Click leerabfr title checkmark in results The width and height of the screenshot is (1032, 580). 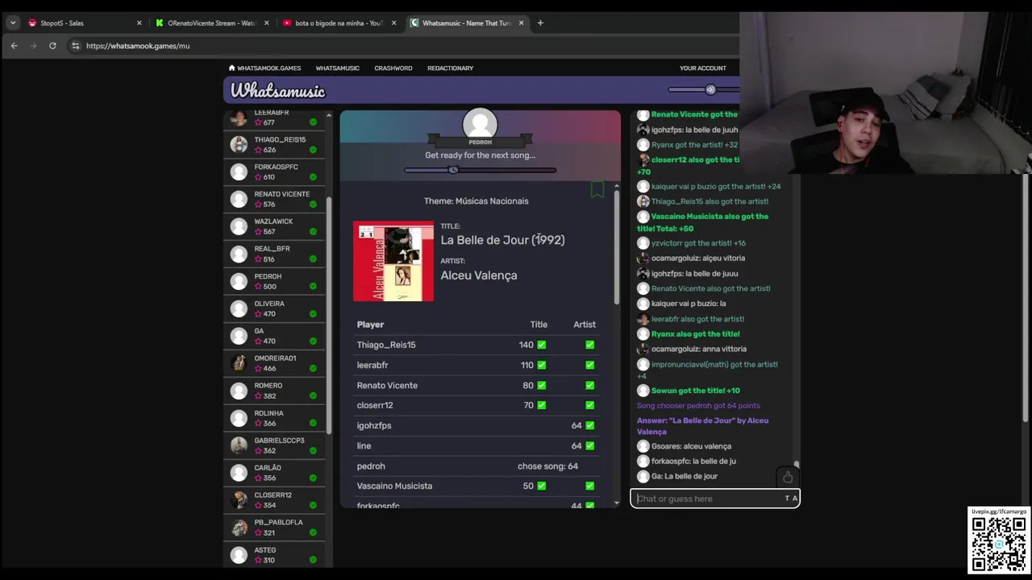click(x=542, y=365)
